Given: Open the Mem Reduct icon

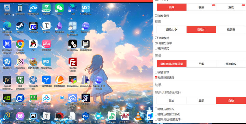Looking at the screenshot, I should [x=33, y=98].
